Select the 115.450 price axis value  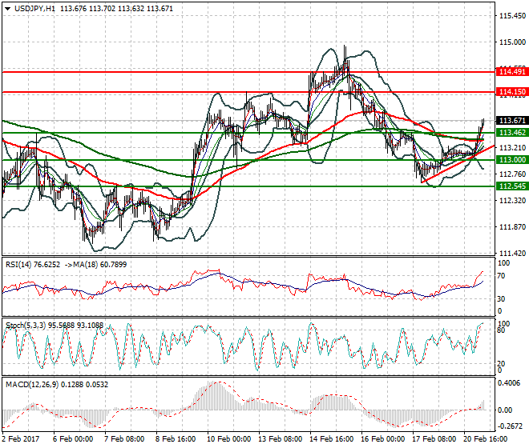pos(512,16)
